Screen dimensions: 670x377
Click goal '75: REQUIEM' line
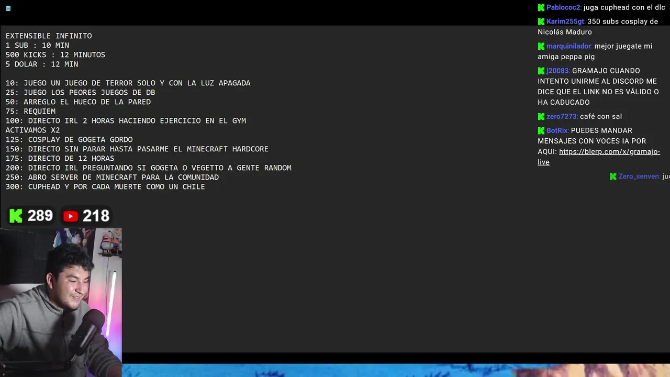30,112
